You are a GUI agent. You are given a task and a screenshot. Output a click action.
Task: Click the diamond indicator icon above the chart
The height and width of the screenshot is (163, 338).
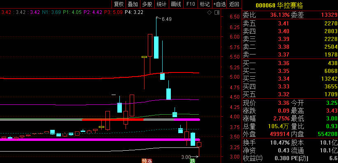[x=209, y=13]
